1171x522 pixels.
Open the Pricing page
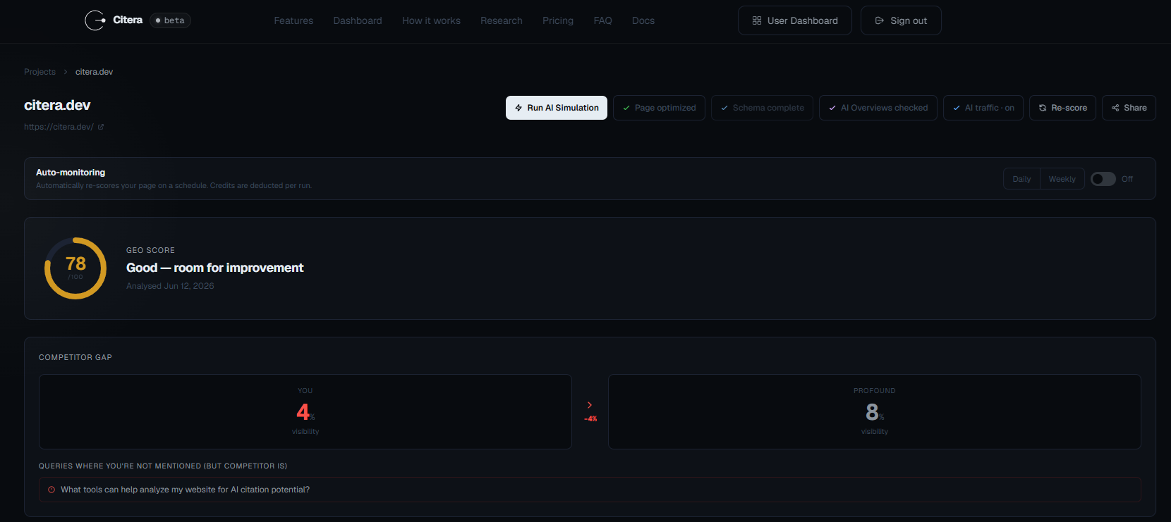[x=558, y=20]
